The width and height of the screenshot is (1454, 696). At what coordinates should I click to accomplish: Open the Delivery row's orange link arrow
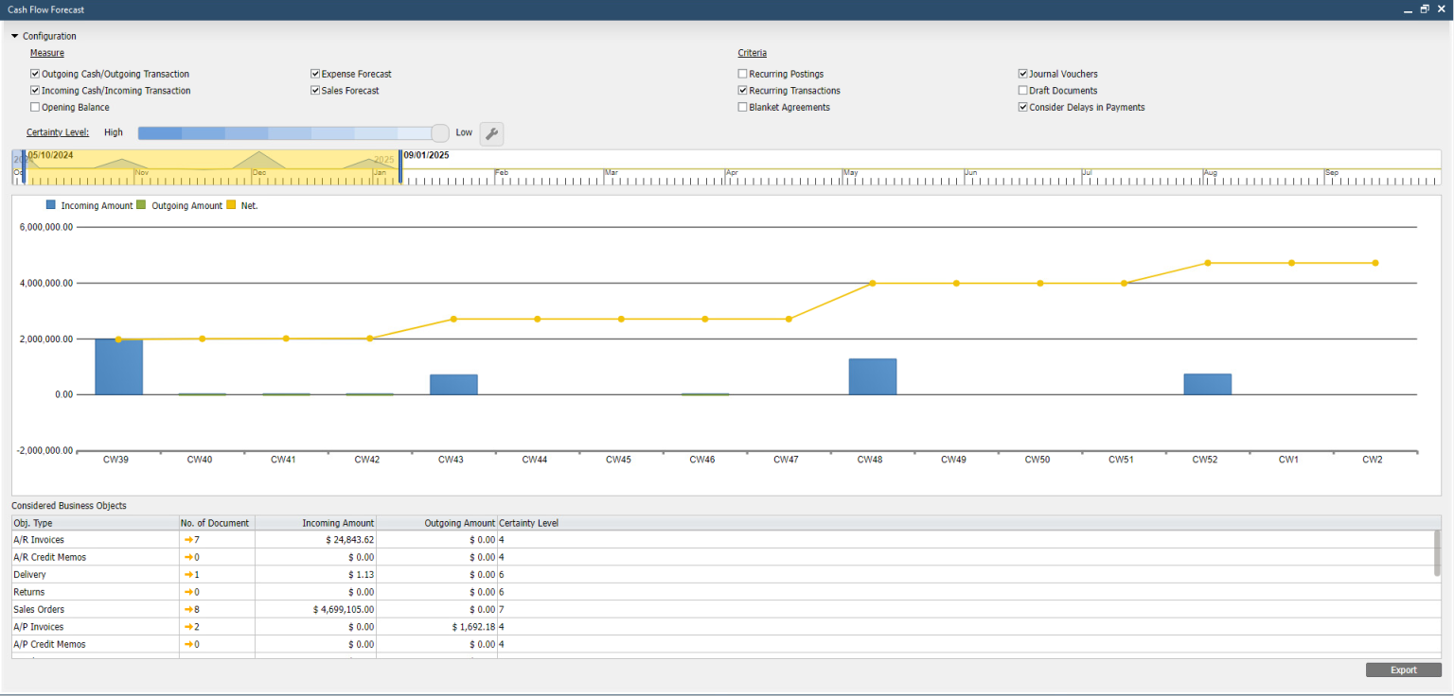[187, 574]
